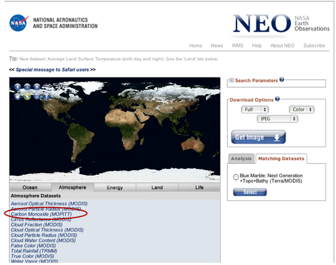Open the About NEO link
336x265 pixels.
[x=282, y=46]
